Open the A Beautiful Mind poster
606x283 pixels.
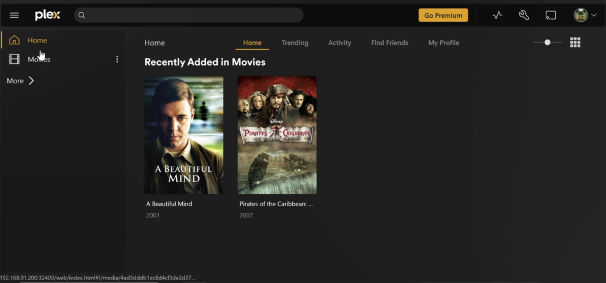pyautogui.click(x=183, y=135)
